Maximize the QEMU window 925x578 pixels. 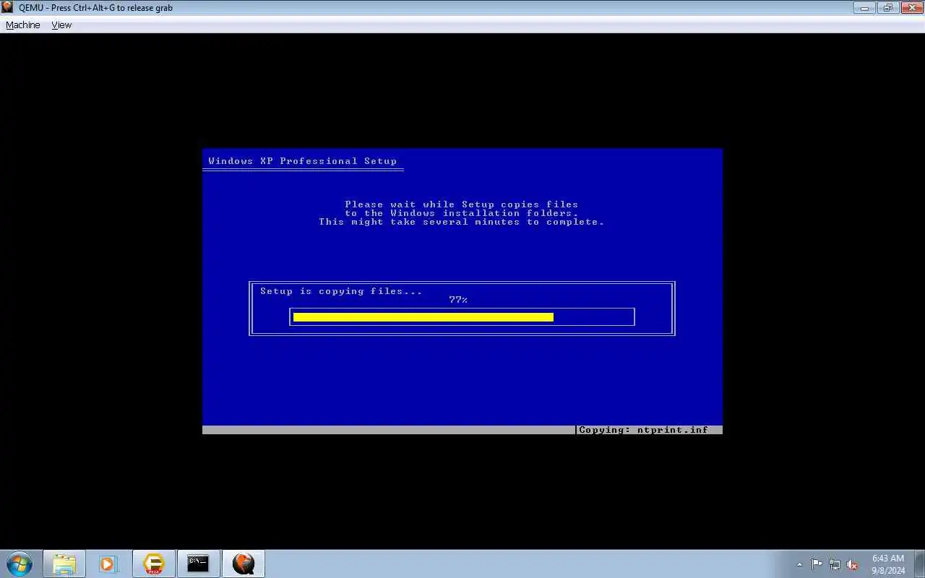click(887, 8)
